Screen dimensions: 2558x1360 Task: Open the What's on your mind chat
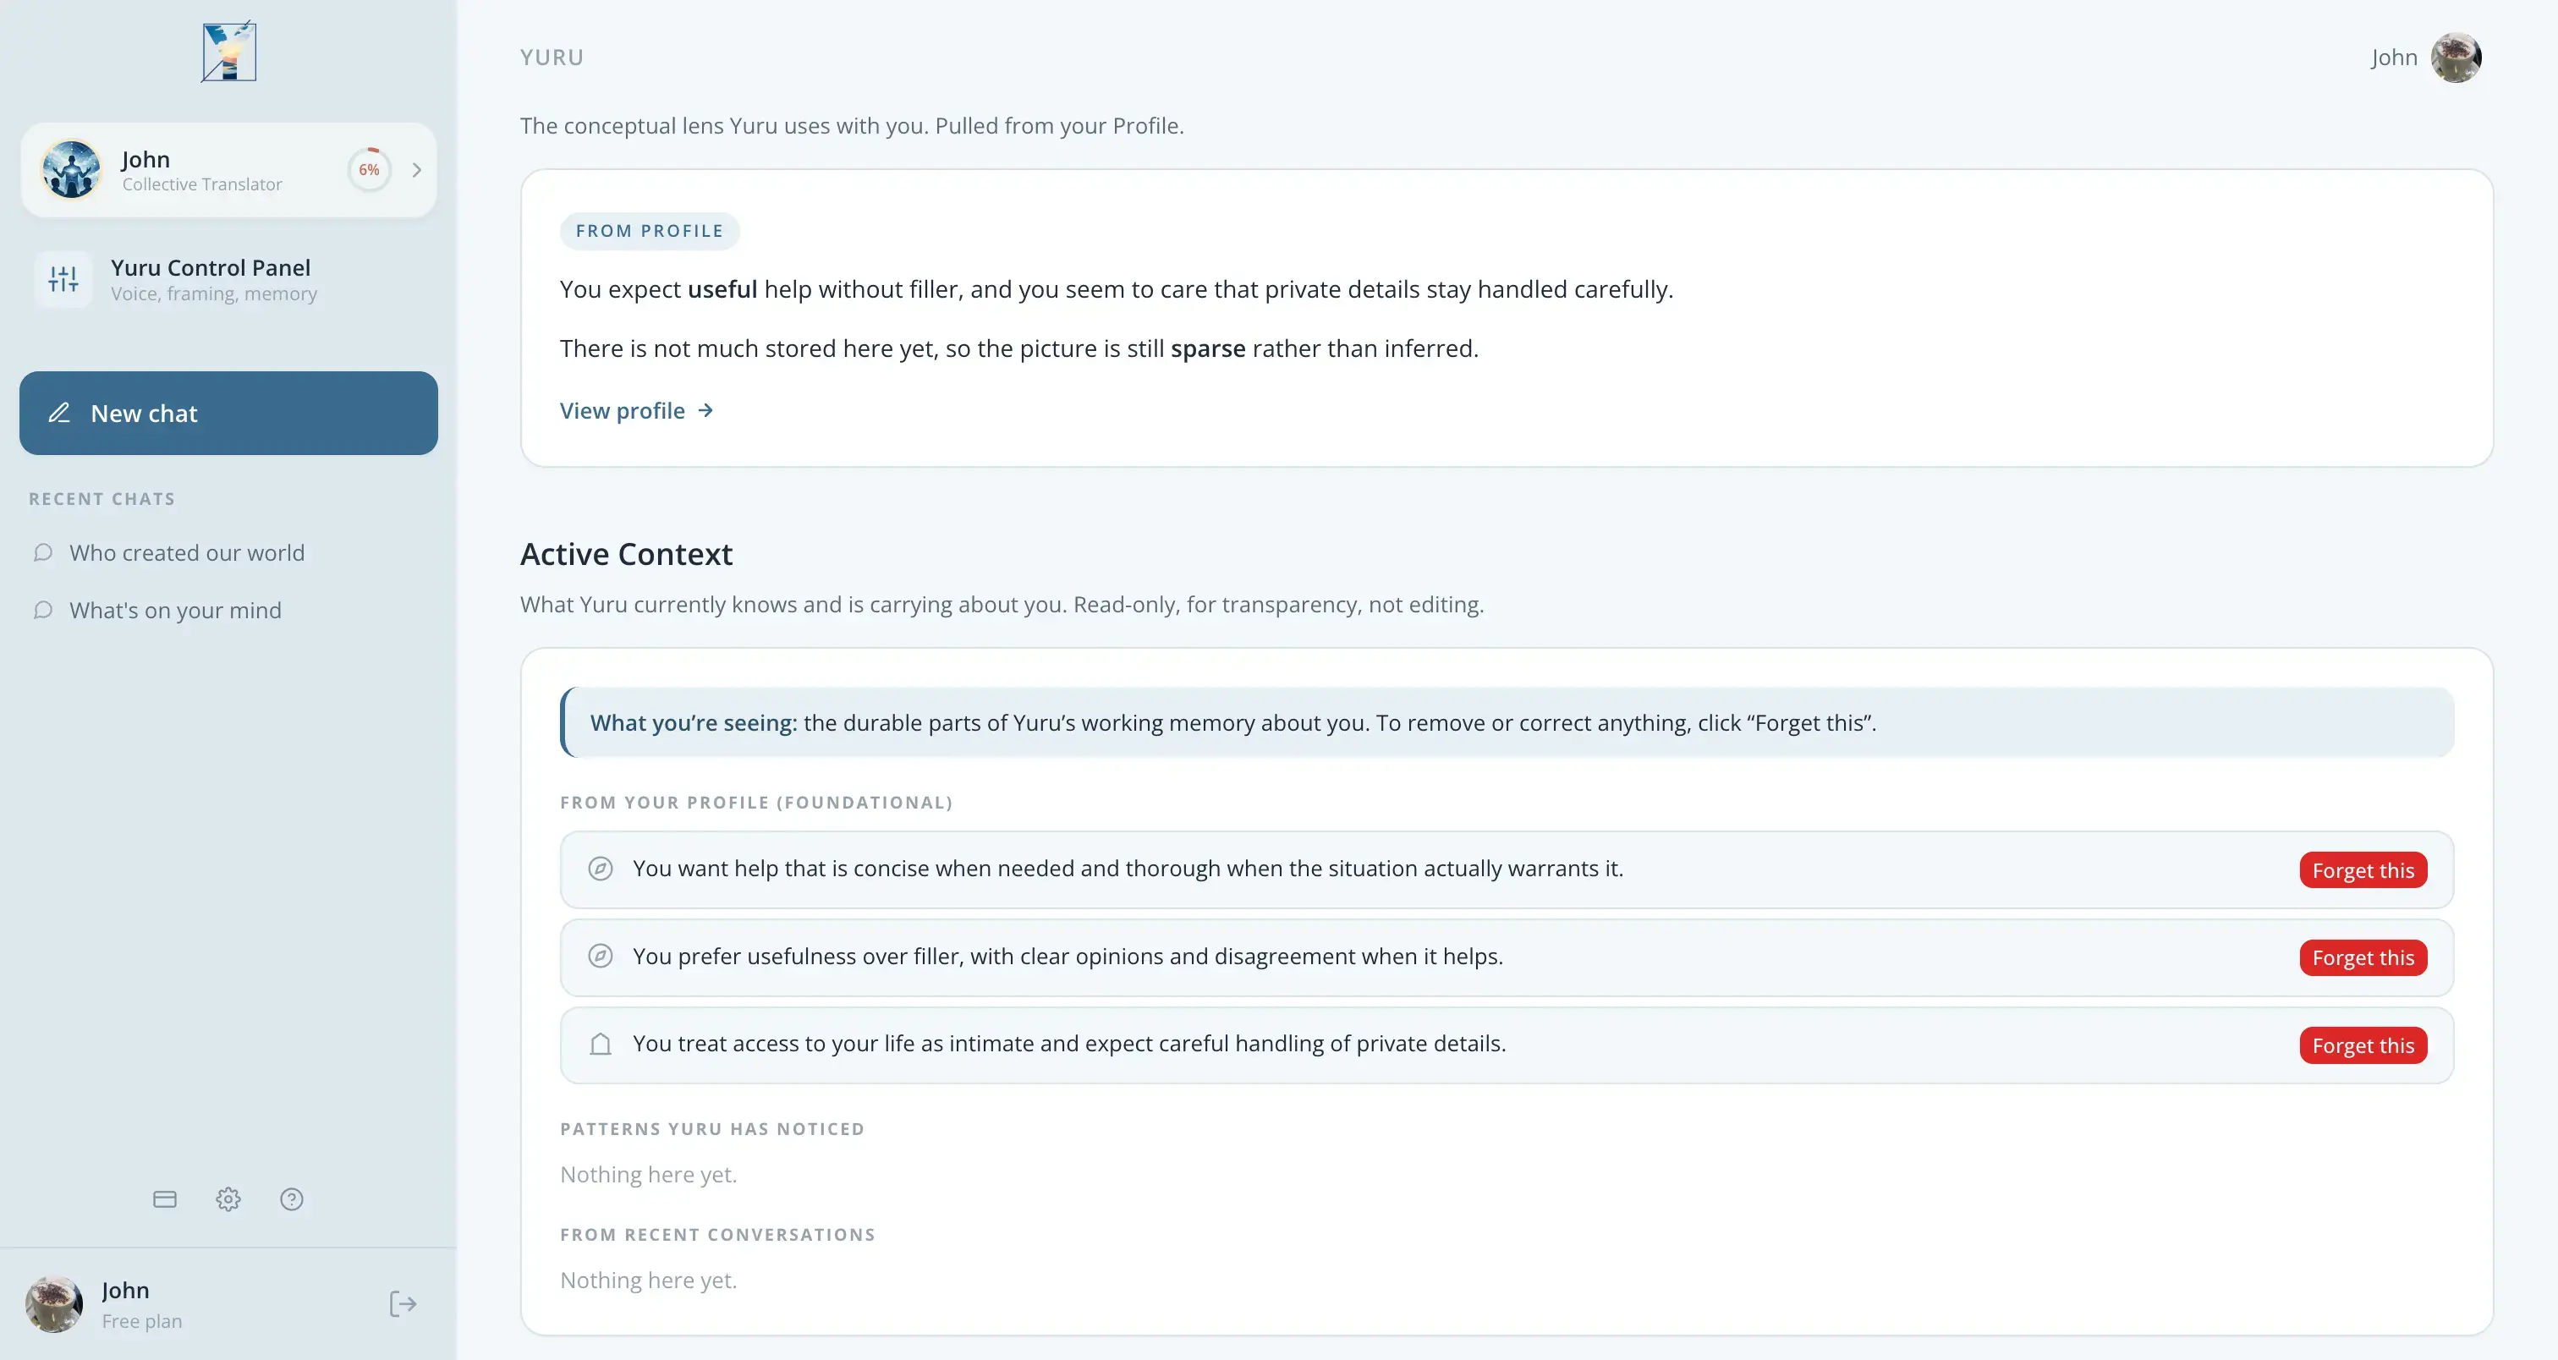coord(176,610)
